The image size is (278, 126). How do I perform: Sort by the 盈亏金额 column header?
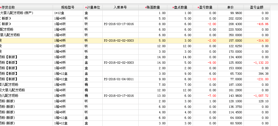coord(257,7)
